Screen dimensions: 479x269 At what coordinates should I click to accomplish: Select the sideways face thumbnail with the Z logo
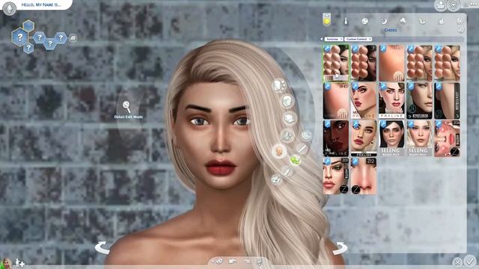pyautogui.click(x=448, y=138)
